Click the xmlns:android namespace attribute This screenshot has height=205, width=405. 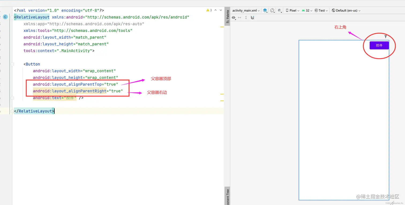[x=121, y=17]
